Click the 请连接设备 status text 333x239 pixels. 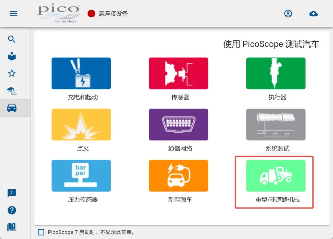(113, 14)
